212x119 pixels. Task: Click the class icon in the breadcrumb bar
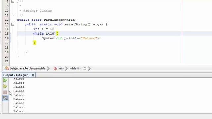7,68
